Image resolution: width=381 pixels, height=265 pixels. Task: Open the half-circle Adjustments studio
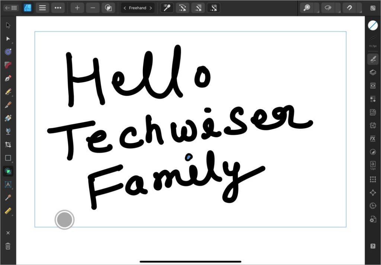coord(373,152)
